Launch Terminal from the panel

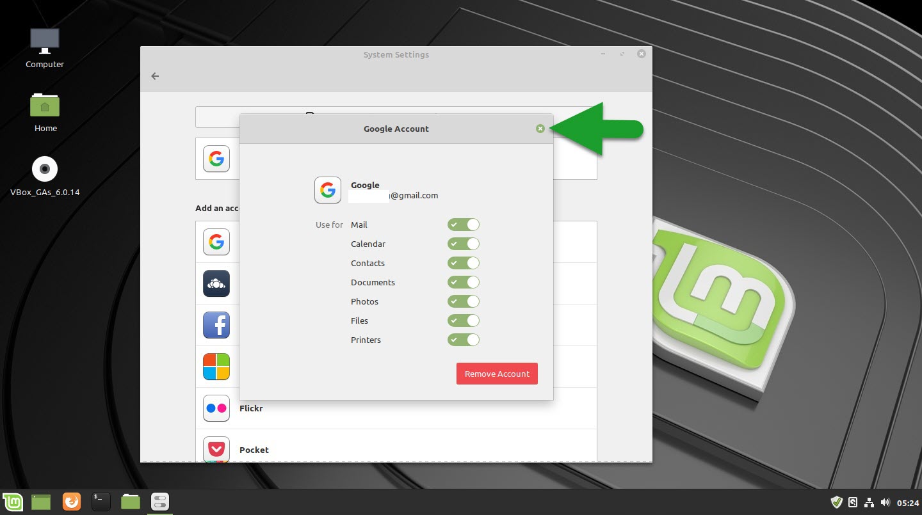click(101, 502)
